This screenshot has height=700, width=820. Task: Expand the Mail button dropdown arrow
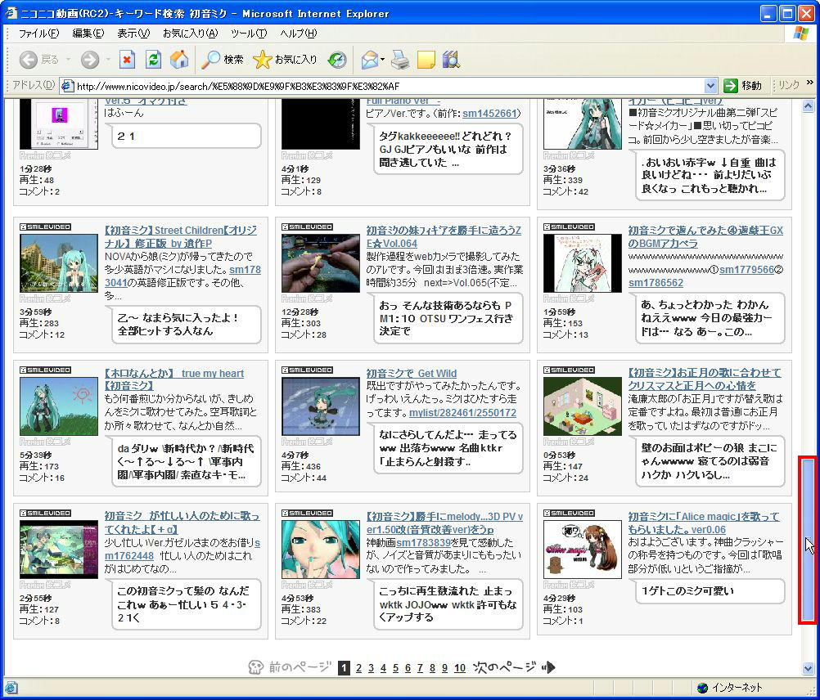point(383,60)
